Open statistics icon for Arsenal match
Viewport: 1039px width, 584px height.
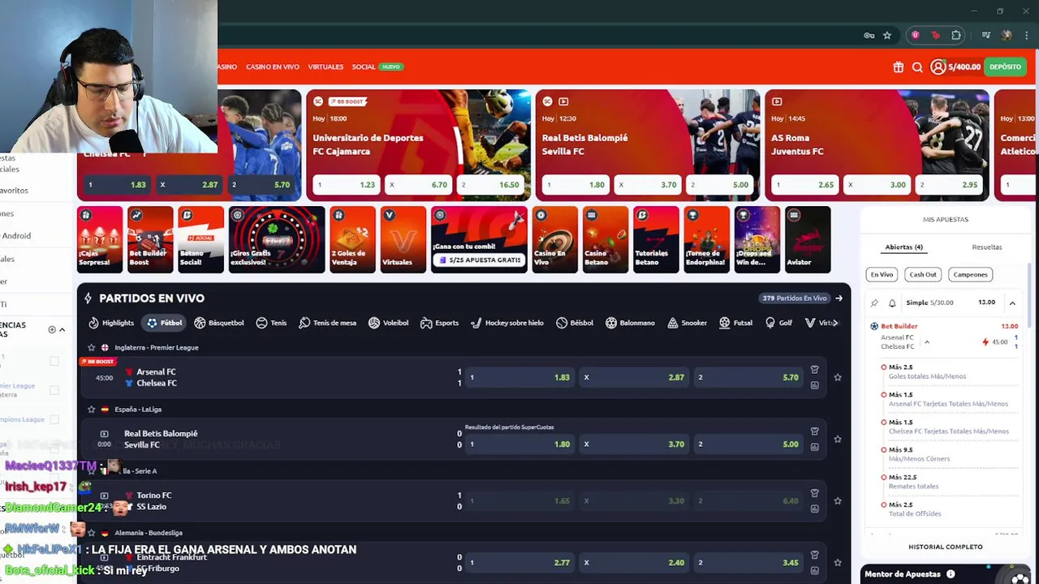(814, 385)
